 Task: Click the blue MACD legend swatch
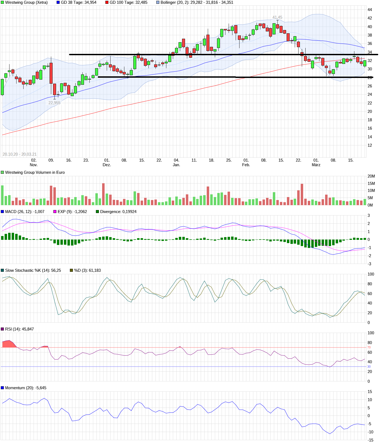(x=2, y=212)
